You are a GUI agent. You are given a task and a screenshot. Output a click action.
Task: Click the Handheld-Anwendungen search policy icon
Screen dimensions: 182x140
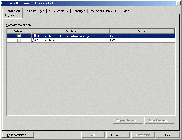point(34,36)
